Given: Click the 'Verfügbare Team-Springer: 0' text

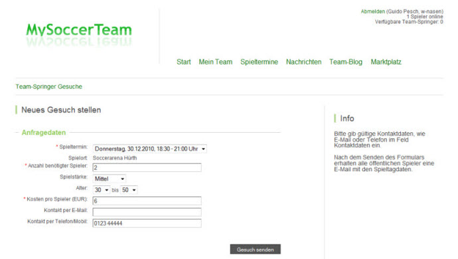Looking at the screenshot, I should pos(409,22).
